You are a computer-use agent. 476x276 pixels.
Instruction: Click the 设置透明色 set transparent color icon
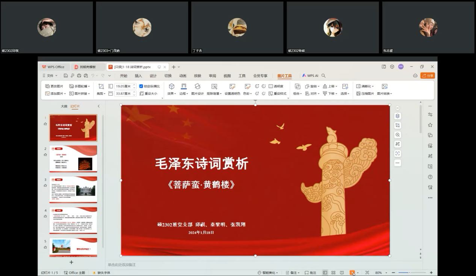(x=232, y=87)
